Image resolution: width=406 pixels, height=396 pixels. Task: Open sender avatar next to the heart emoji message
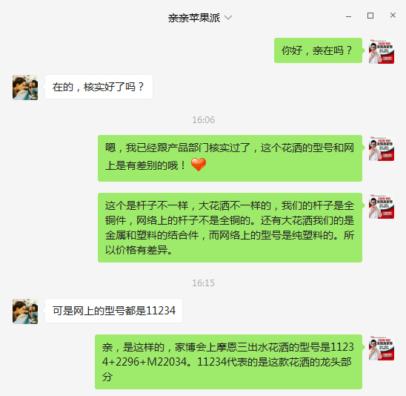point(382,148)
